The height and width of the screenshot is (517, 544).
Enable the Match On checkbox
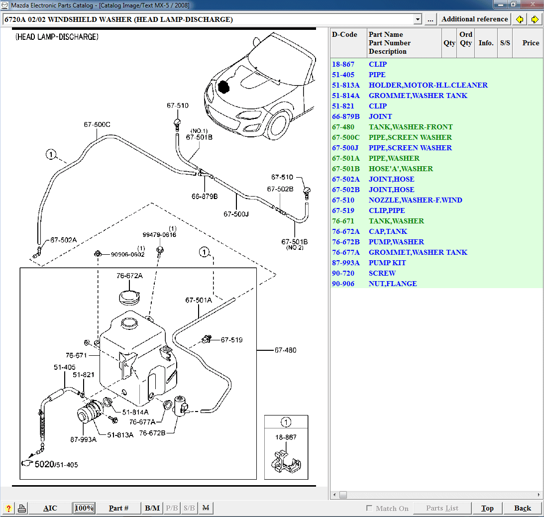tap(369, 508)
